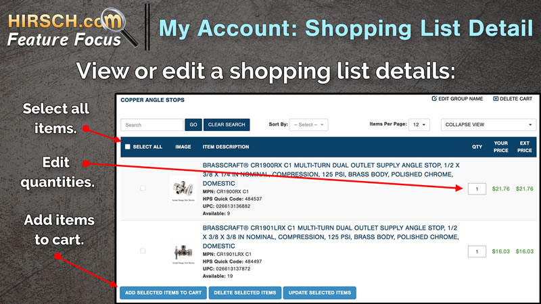Click the MPN: CR1900RX C1 text
This screenshot has height=304, width=541.
coord(226,192)
